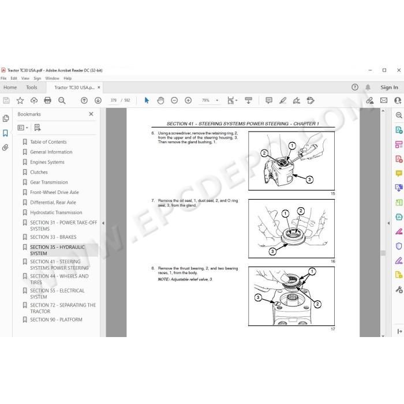Image resolution: width=404 pixels, height=404 pixels.
Task: Expand the right tools pane labels
Action: pyautogui.click(x=399, y=331)
